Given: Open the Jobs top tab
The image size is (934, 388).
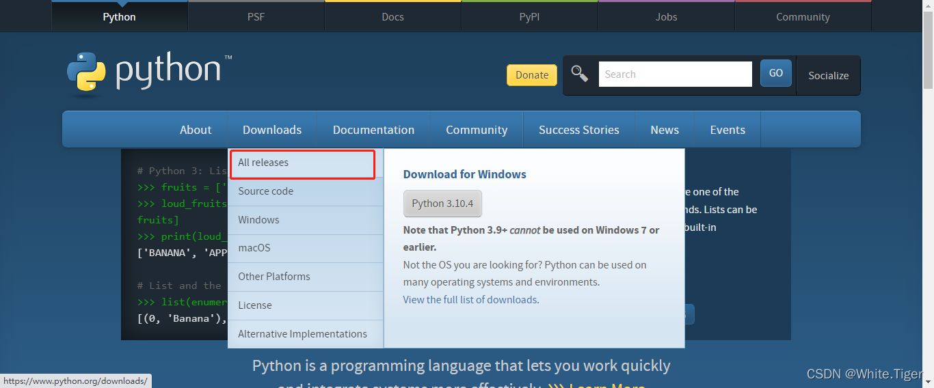Looking at the screenshot, I should (x=667, y=16).
